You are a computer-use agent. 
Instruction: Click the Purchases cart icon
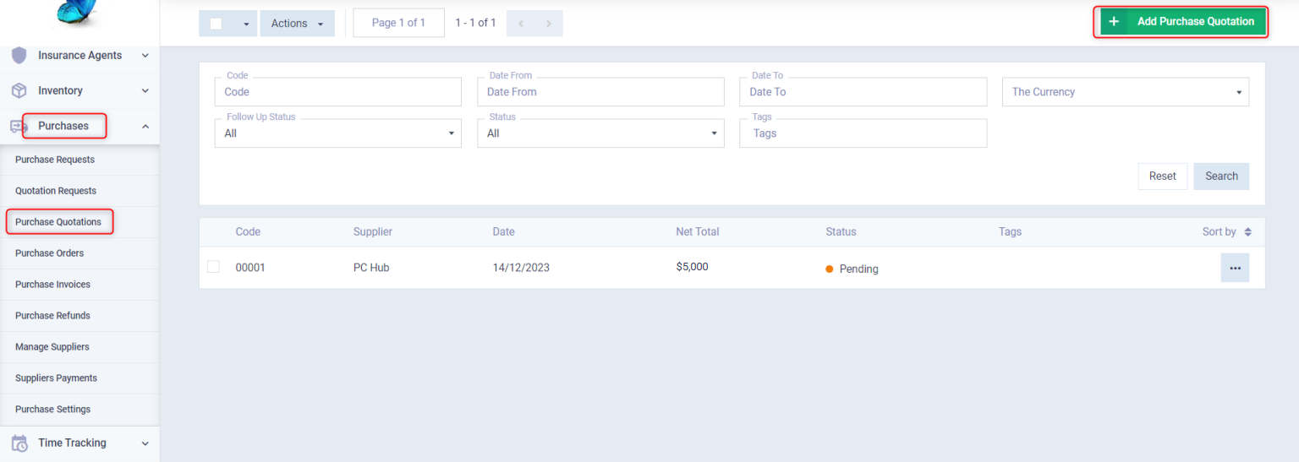18,126
